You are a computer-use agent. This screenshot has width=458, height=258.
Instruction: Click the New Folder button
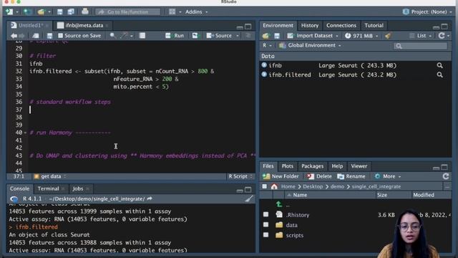pos(281,176)
